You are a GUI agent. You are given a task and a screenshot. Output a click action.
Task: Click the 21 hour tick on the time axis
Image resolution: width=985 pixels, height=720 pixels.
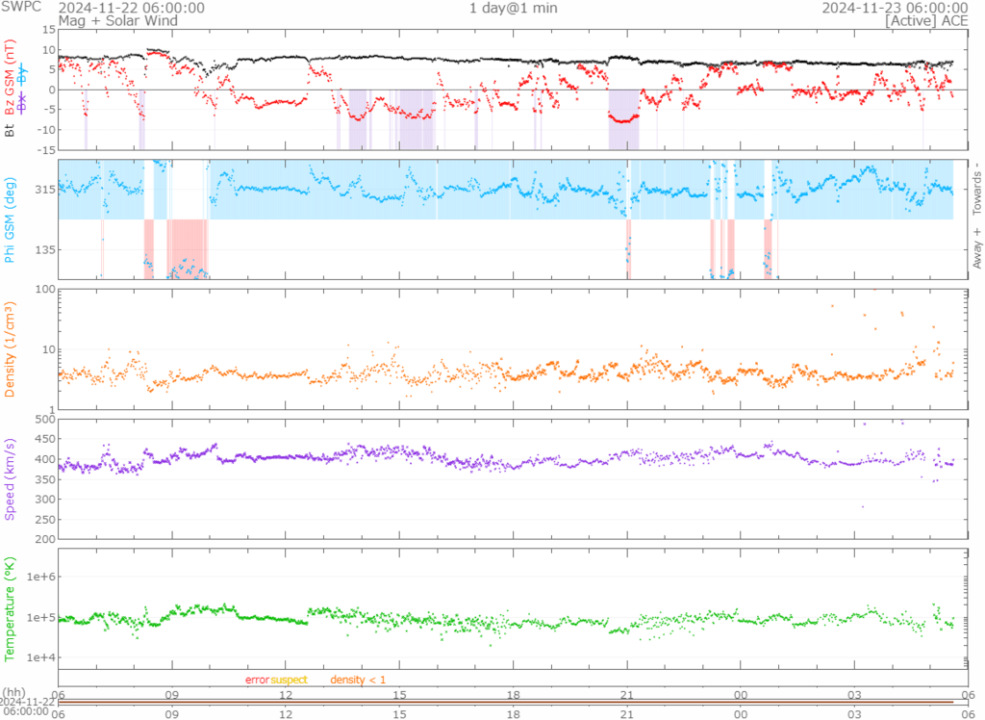[x=627, y=691]
